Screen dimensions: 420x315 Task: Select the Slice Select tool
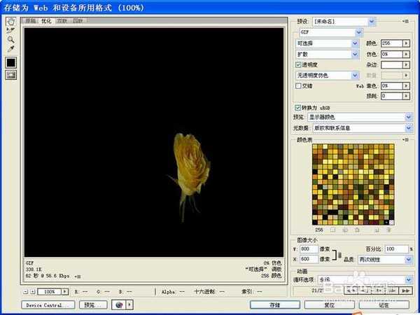[11, 30]
